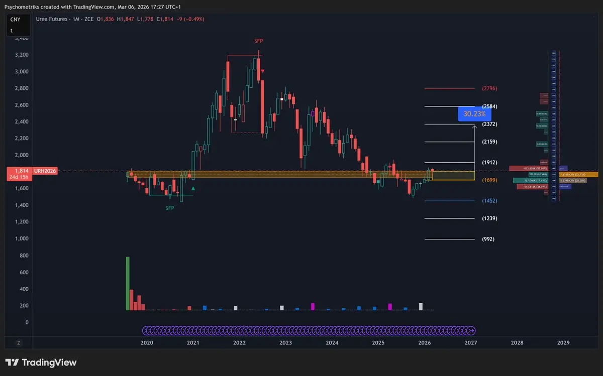This screenshot has height=376, width=603.
Task: Select the (2372) level label
Action: click(x=489, y=124)
